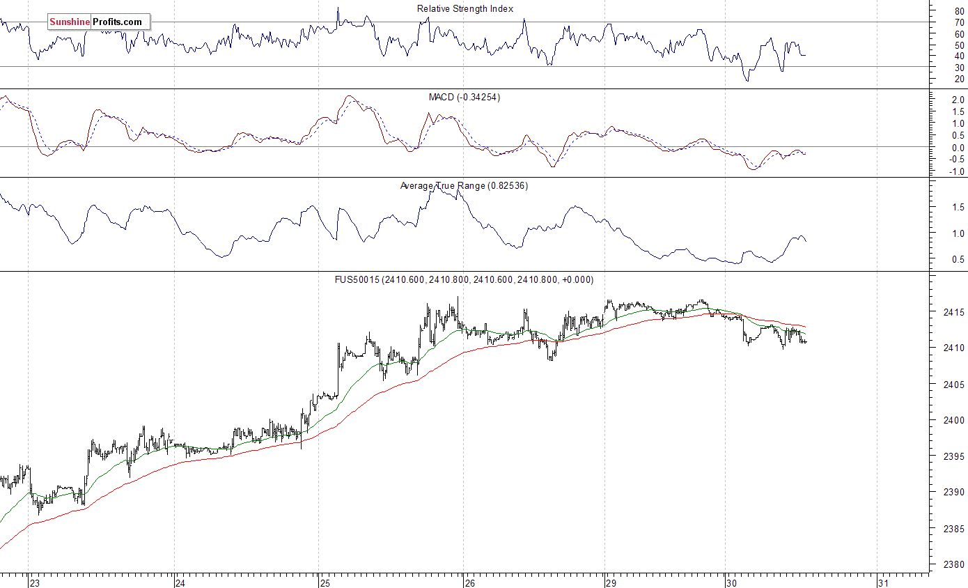Click the 20 level on the RSI axis

click(959, 79)
